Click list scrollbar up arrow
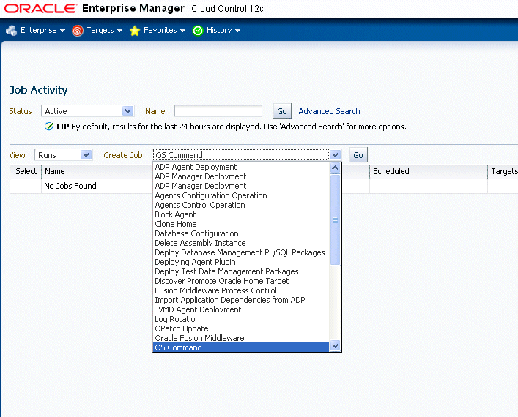The image size is (518, 417). (x=335, y=168)
